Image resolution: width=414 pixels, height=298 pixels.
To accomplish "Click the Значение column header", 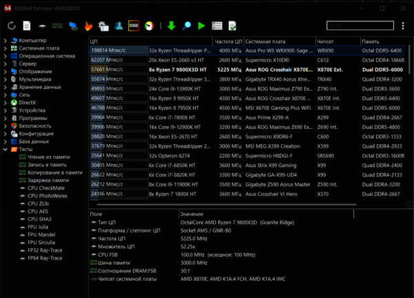I will pos(266,214).
